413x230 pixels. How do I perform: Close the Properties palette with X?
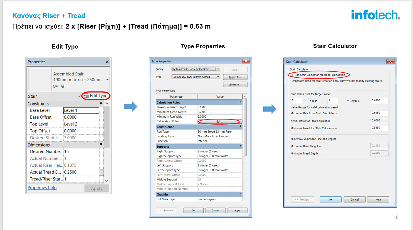[107, 62]
